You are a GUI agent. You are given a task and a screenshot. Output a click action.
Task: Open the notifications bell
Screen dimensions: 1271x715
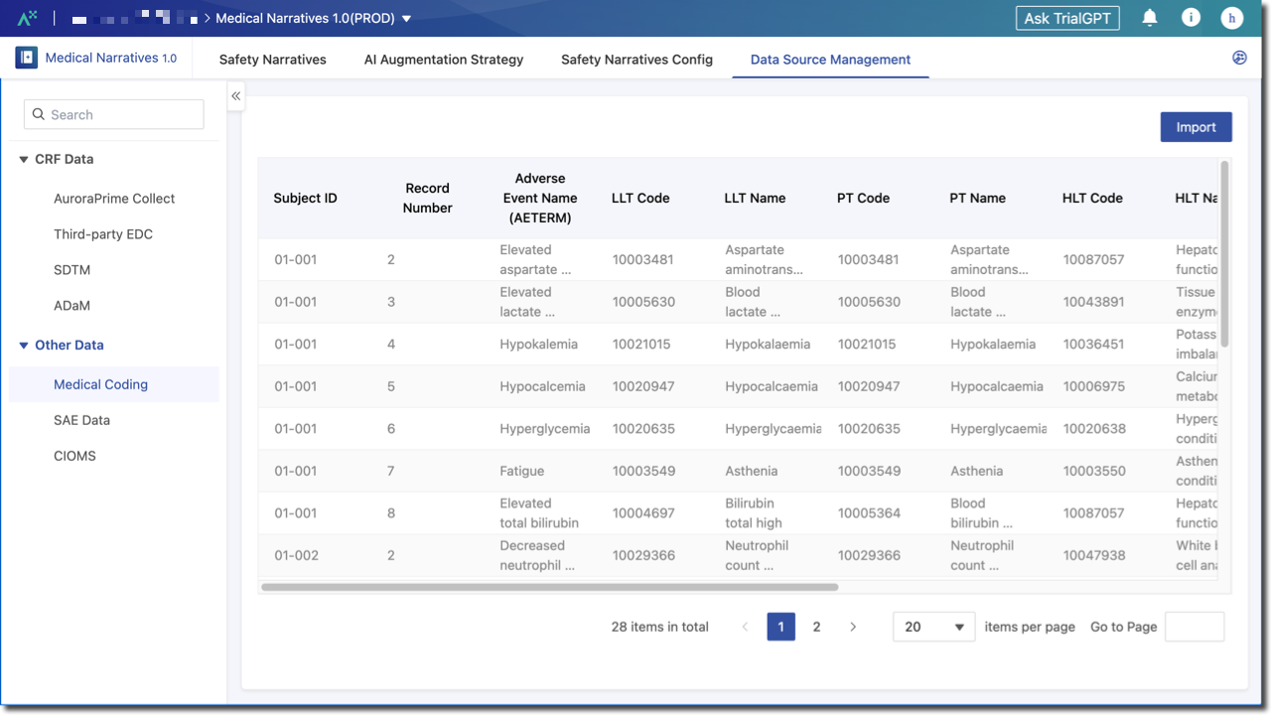1150,18
